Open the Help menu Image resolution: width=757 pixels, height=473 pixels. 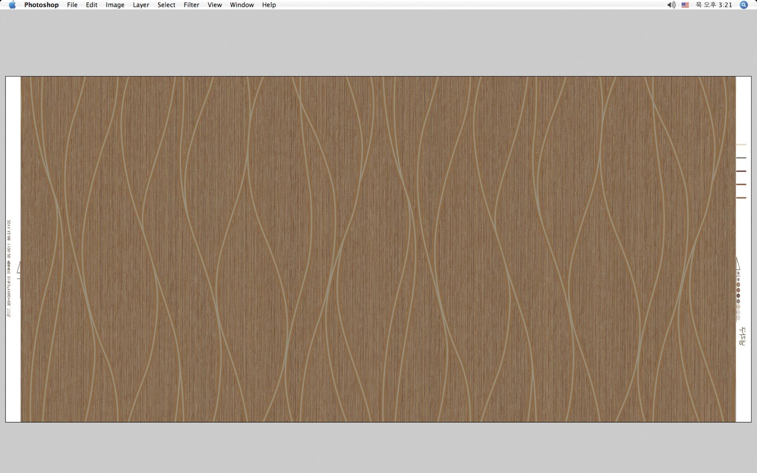(x=269, y=5)
